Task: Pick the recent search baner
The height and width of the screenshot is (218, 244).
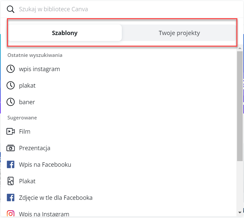Action: 27,102
